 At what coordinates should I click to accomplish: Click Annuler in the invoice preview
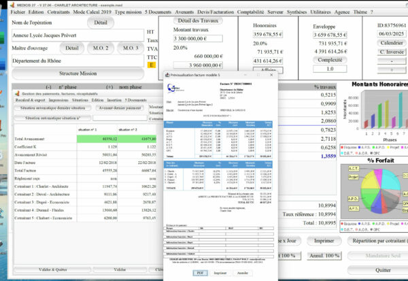pos(242,273)
